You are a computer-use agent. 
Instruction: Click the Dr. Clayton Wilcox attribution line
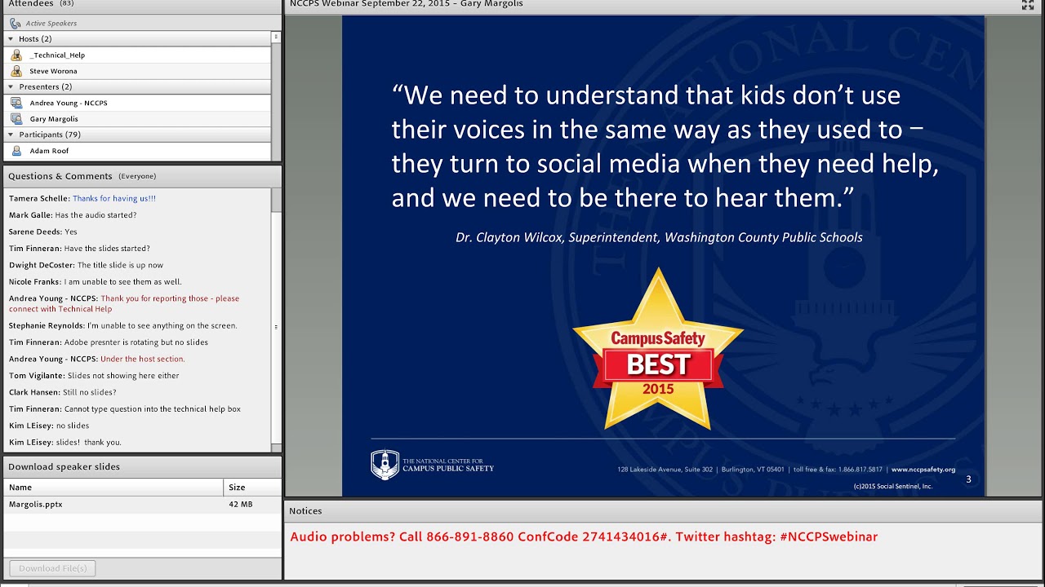[659, 237]
